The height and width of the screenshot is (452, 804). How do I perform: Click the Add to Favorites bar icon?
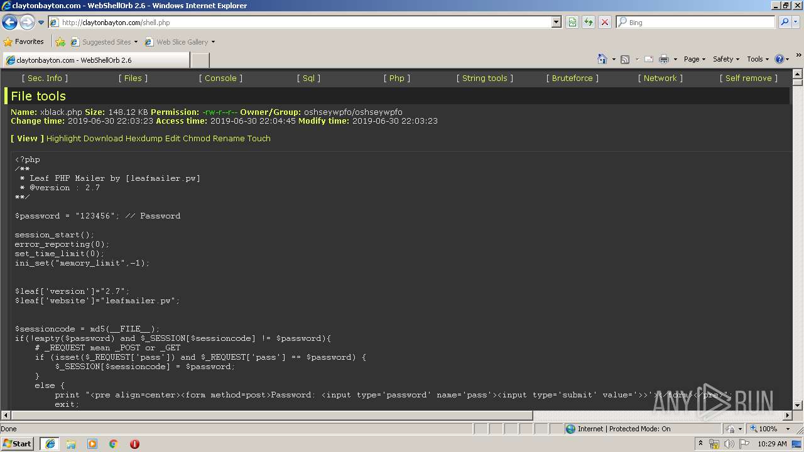60,42
